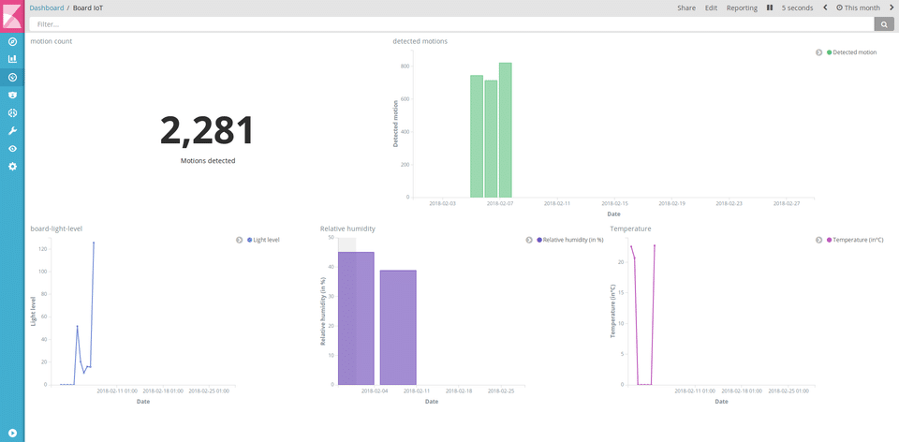This screenshot has width=899, height=442.
Task: Go to the Dashboard breadcrumb link
Action: [x=46, y=7]
